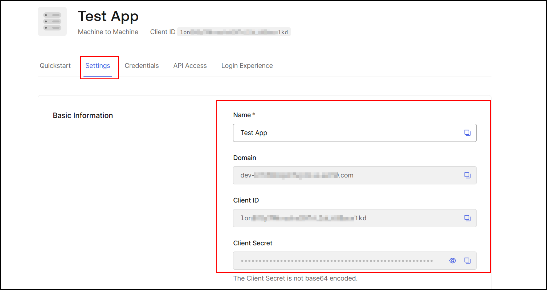The width and height of the screenshot is (547, 290).
Task: Go to the API Access tab
Action: tap(190, 66)
